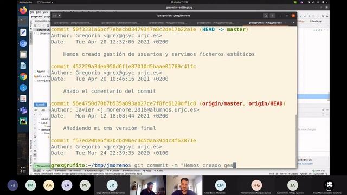Select the PV participant avatar
347x195 pixels.
(x=85, y=185)
